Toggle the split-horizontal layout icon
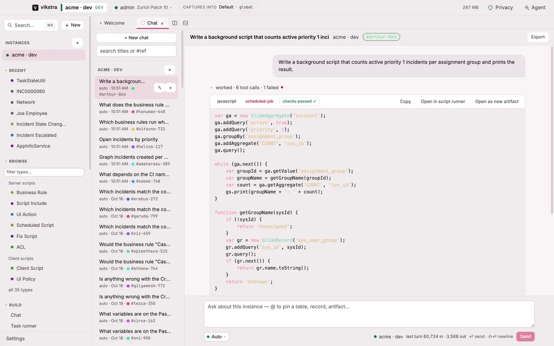Viewport: 554px width, 346px height. 186,23
